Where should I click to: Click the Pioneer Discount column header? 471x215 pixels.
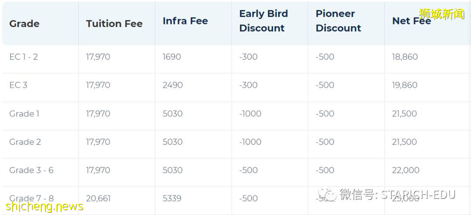coord(338,21)
